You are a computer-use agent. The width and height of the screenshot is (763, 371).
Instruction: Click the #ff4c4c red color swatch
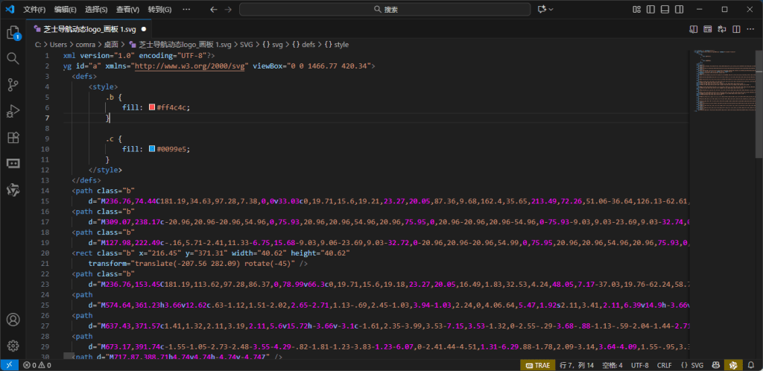(152, 107)
